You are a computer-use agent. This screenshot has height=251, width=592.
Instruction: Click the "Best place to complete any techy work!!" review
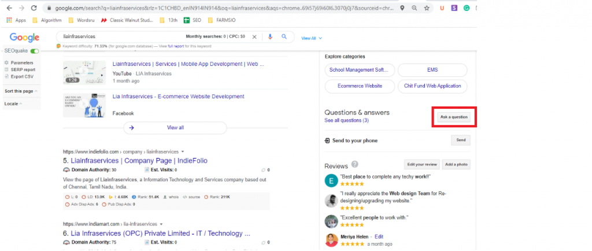386,176
